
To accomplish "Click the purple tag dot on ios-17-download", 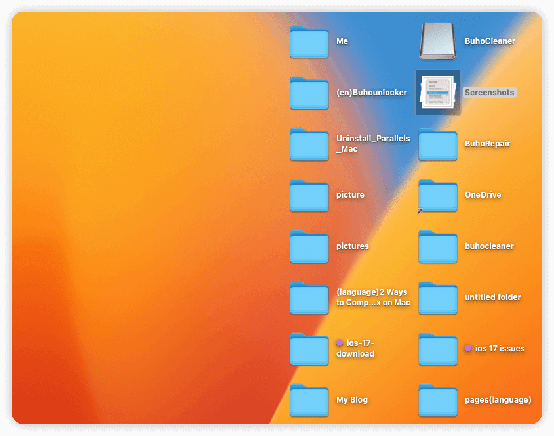I will coord(340,342).
